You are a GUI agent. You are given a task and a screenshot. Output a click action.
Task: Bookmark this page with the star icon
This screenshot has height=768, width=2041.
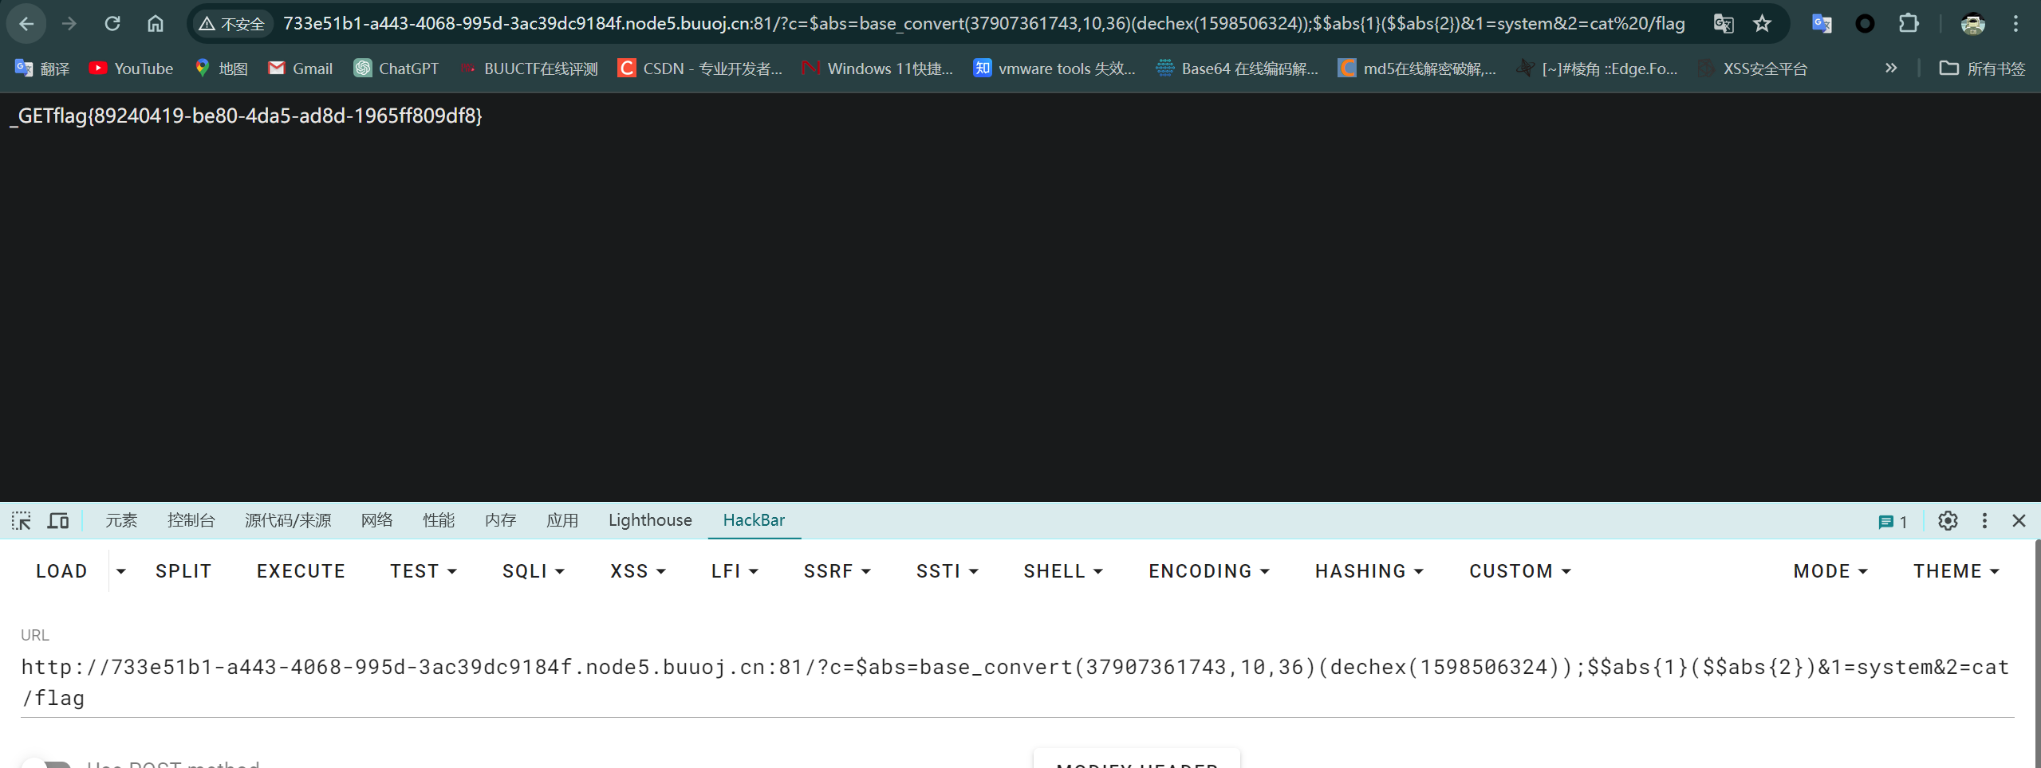[1762, 24]
